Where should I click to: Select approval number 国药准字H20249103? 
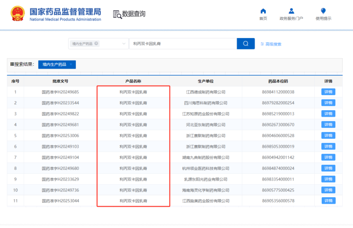60,147
